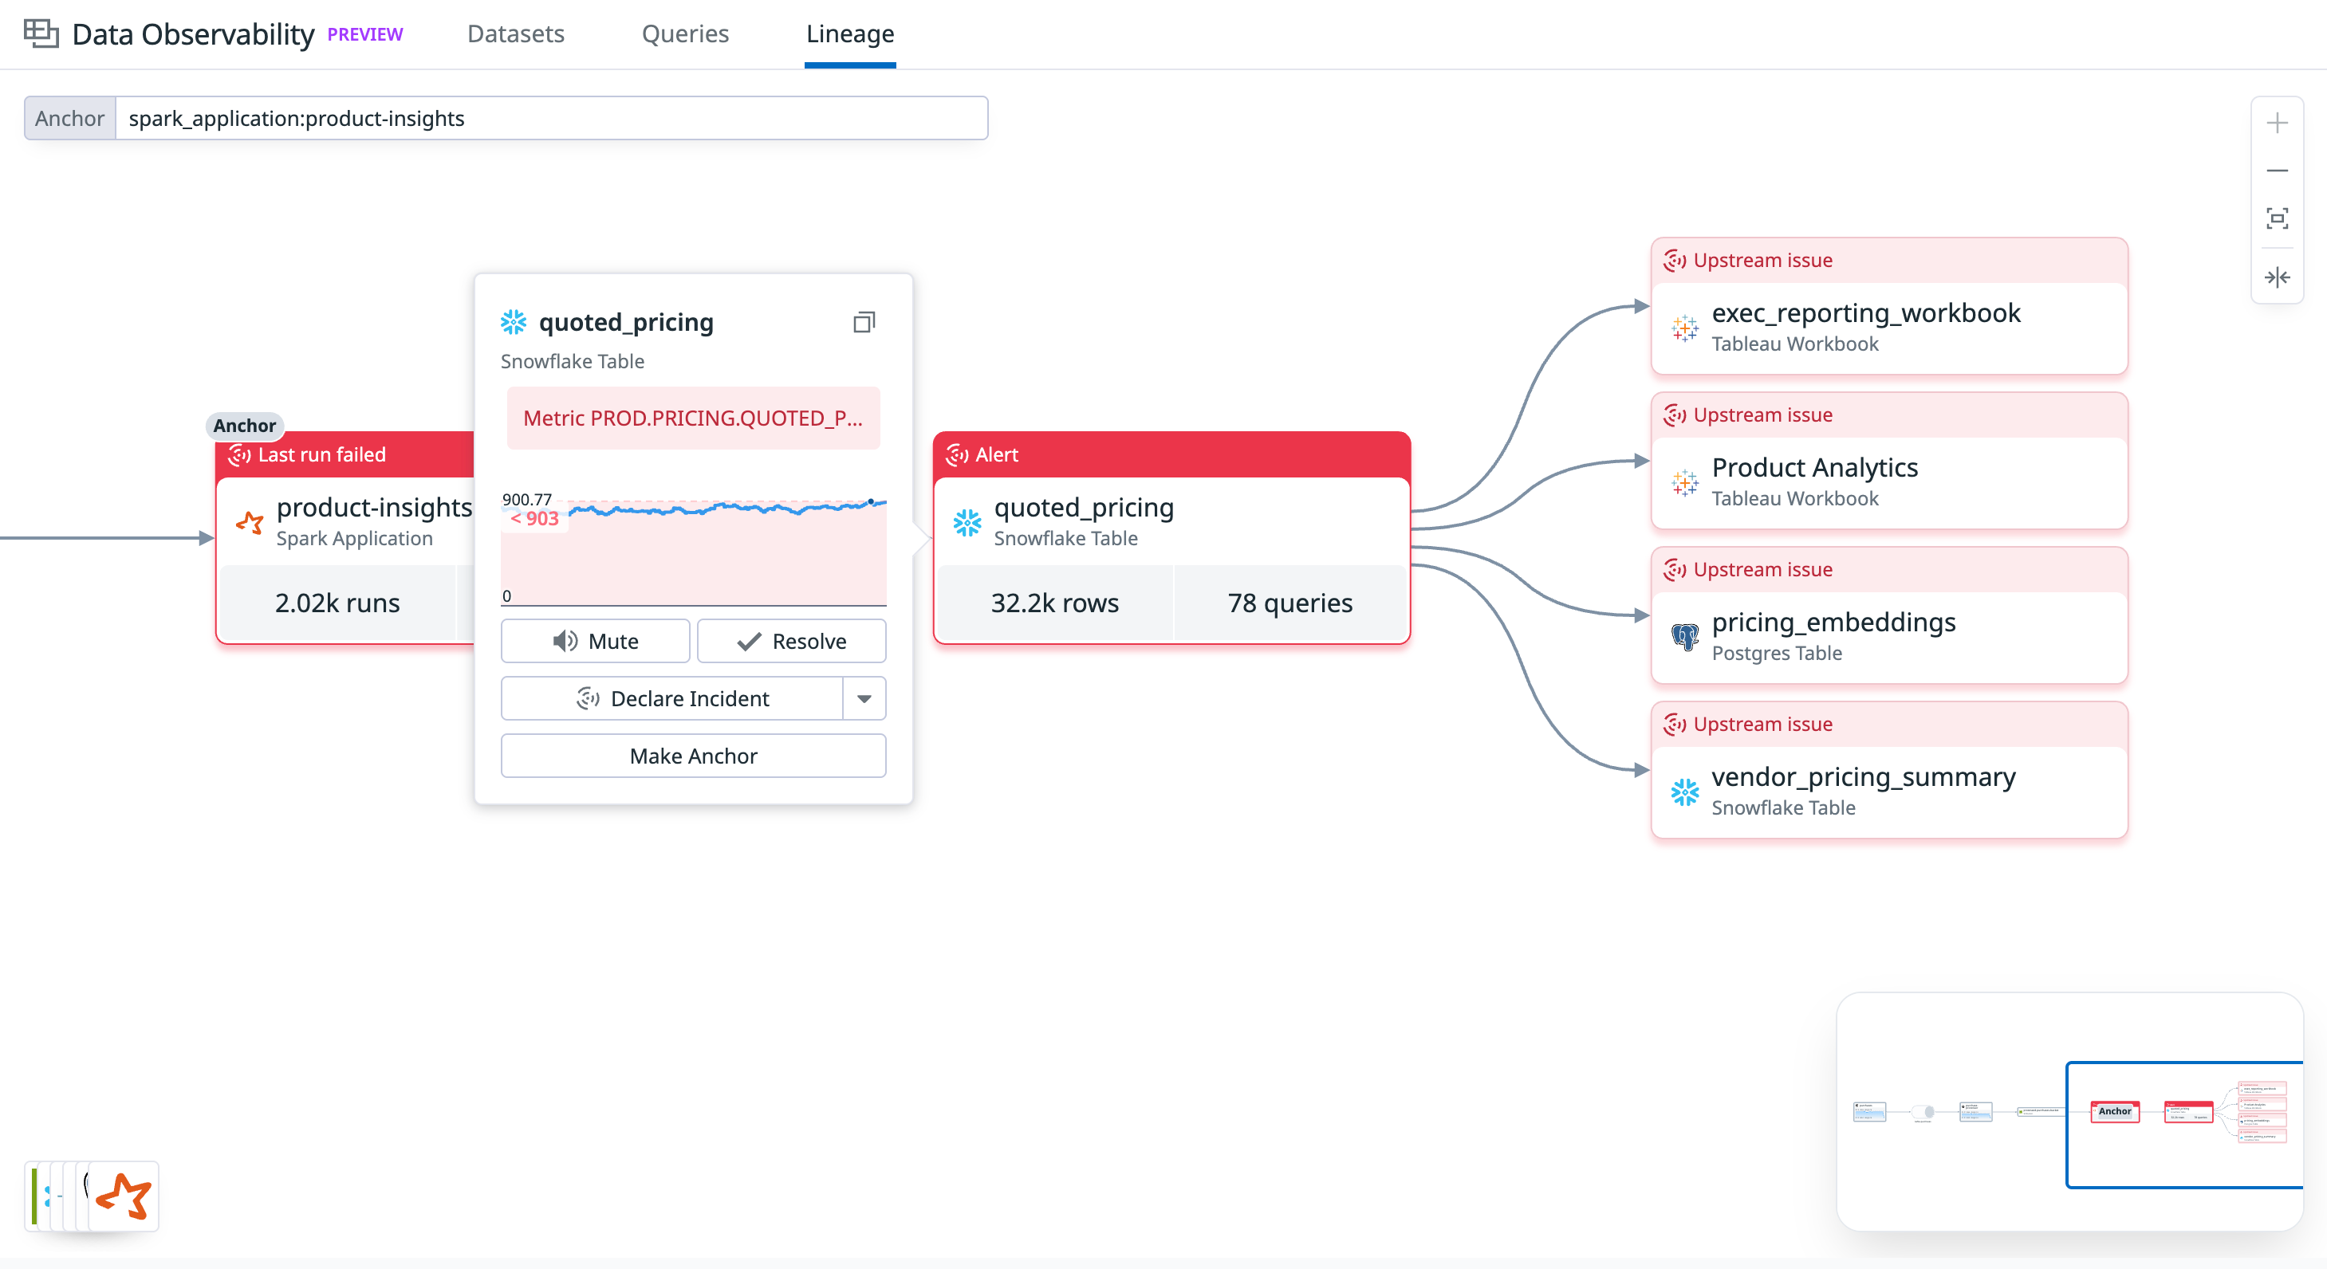Click the collapse lineage icon

2277,277
